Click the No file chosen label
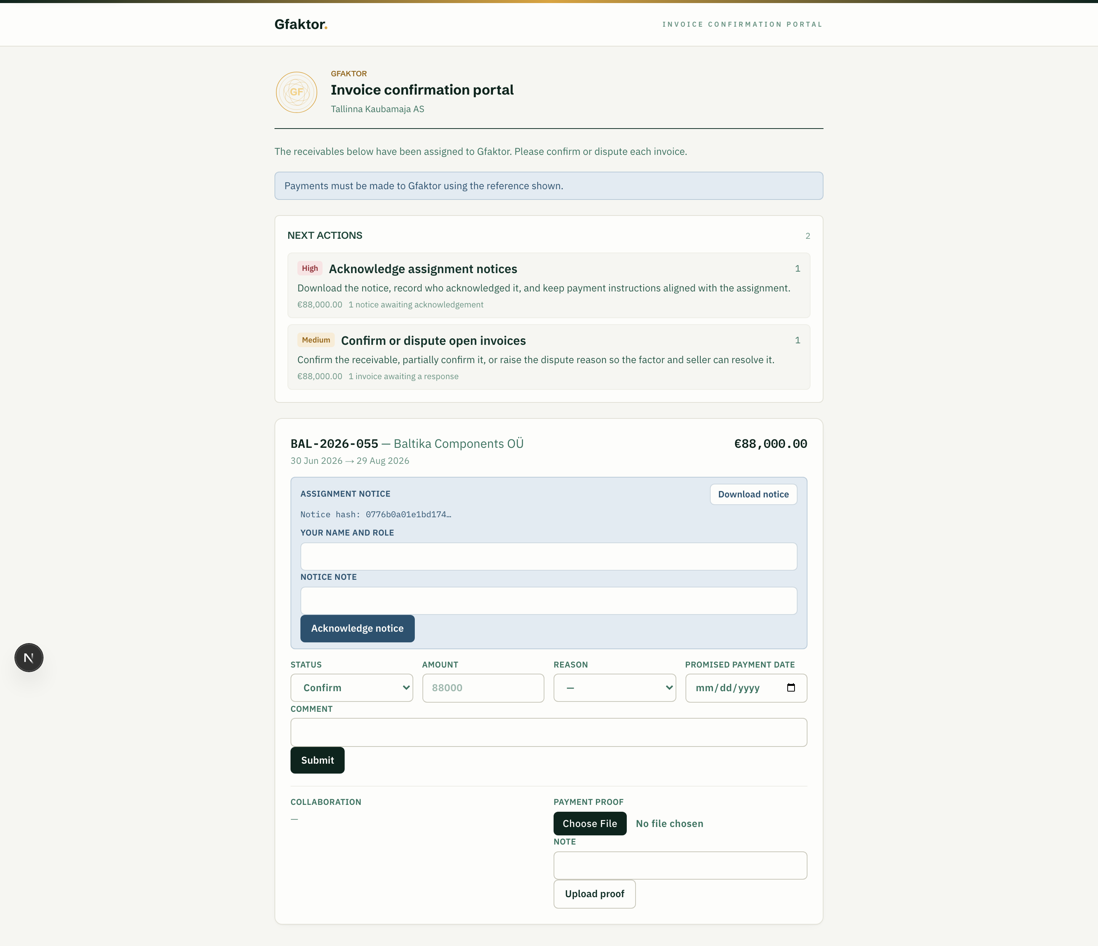Screen dimensions: 1098x946 pos(669,824)
